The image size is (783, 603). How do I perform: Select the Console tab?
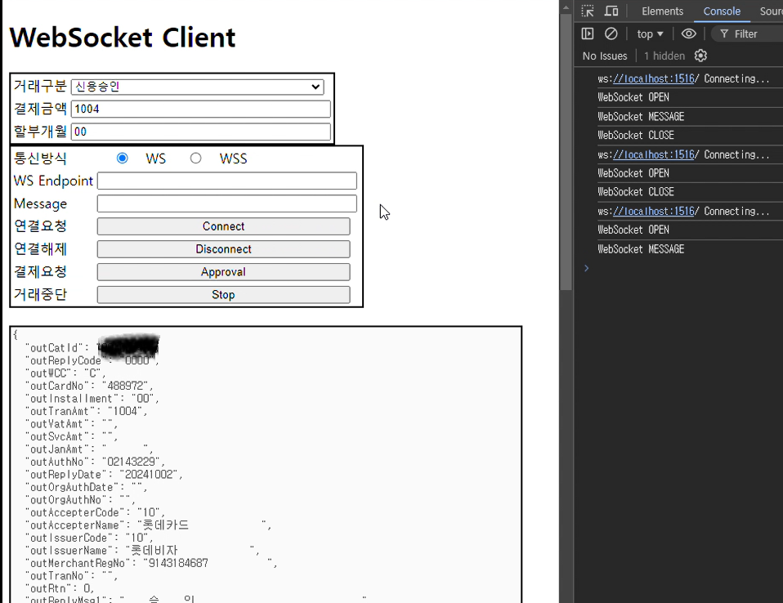click(722, 11)
